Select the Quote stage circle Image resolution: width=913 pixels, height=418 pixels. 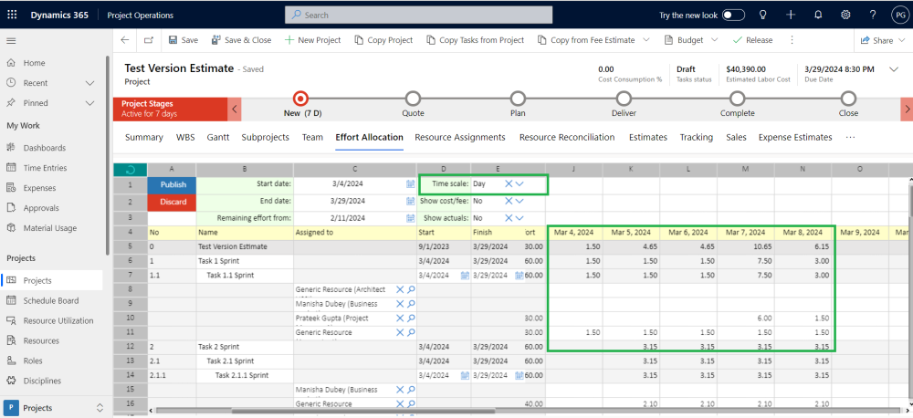[413, 99]
